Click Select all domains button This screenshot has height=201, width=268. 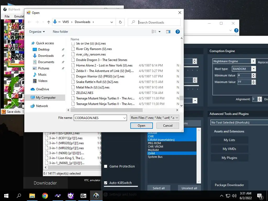pyautogui.click(x=159, y=188)
